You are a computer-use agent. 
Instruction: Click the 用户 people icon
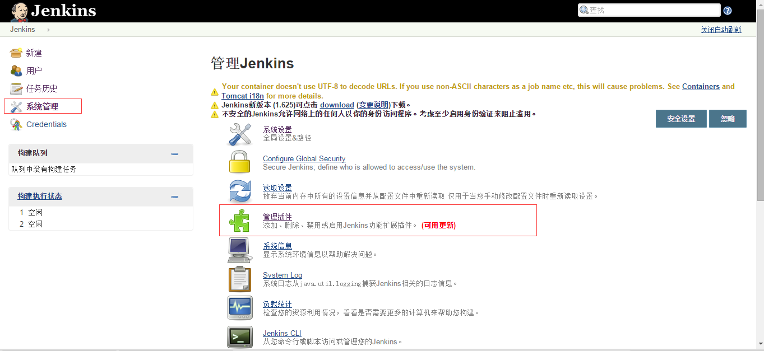(x=16, y=71)
